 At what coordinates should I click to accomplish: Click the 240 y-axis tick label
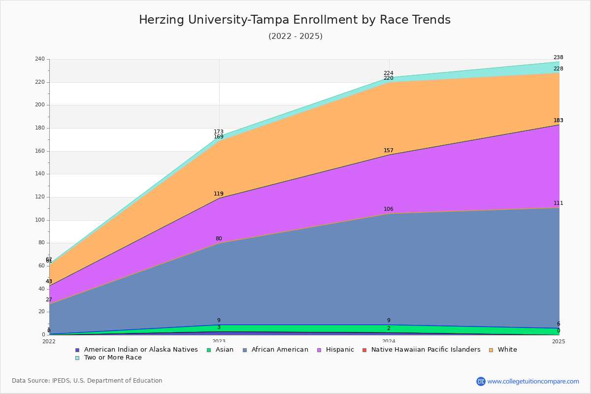click(x=39, y=59)
